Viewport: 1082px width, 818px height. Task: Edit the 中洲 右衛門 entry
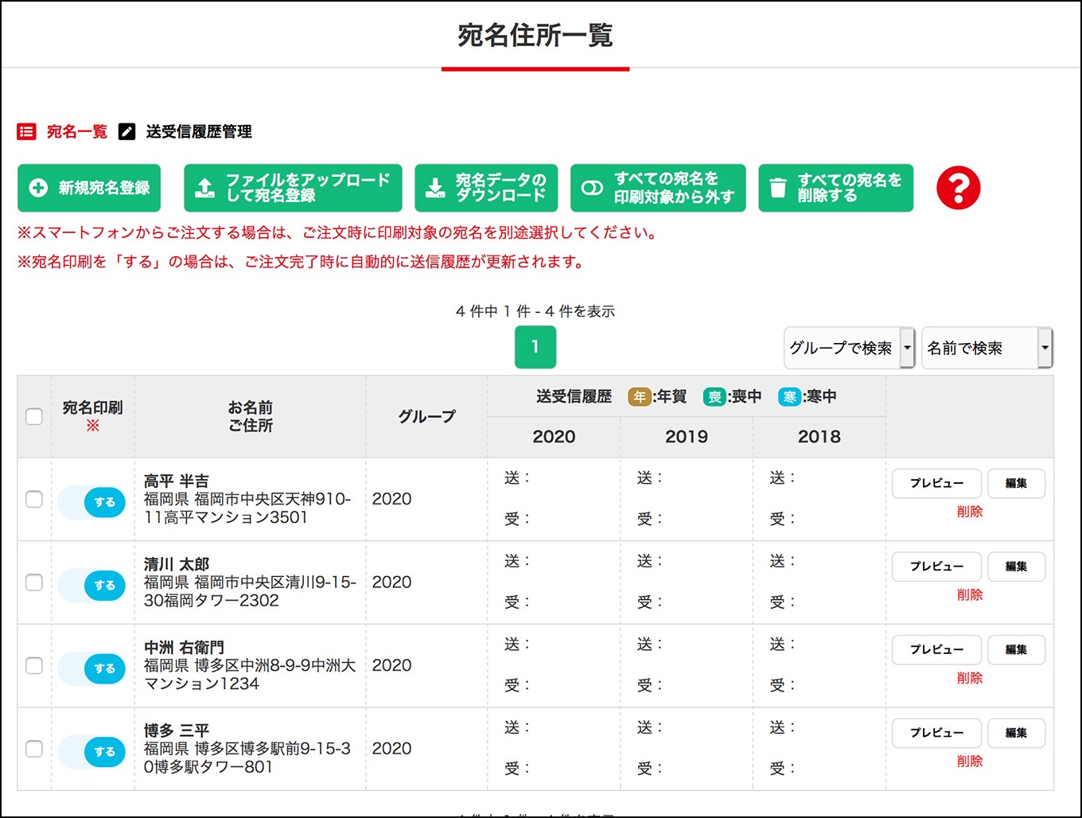pyautogui.click(x=1016, y=650)
